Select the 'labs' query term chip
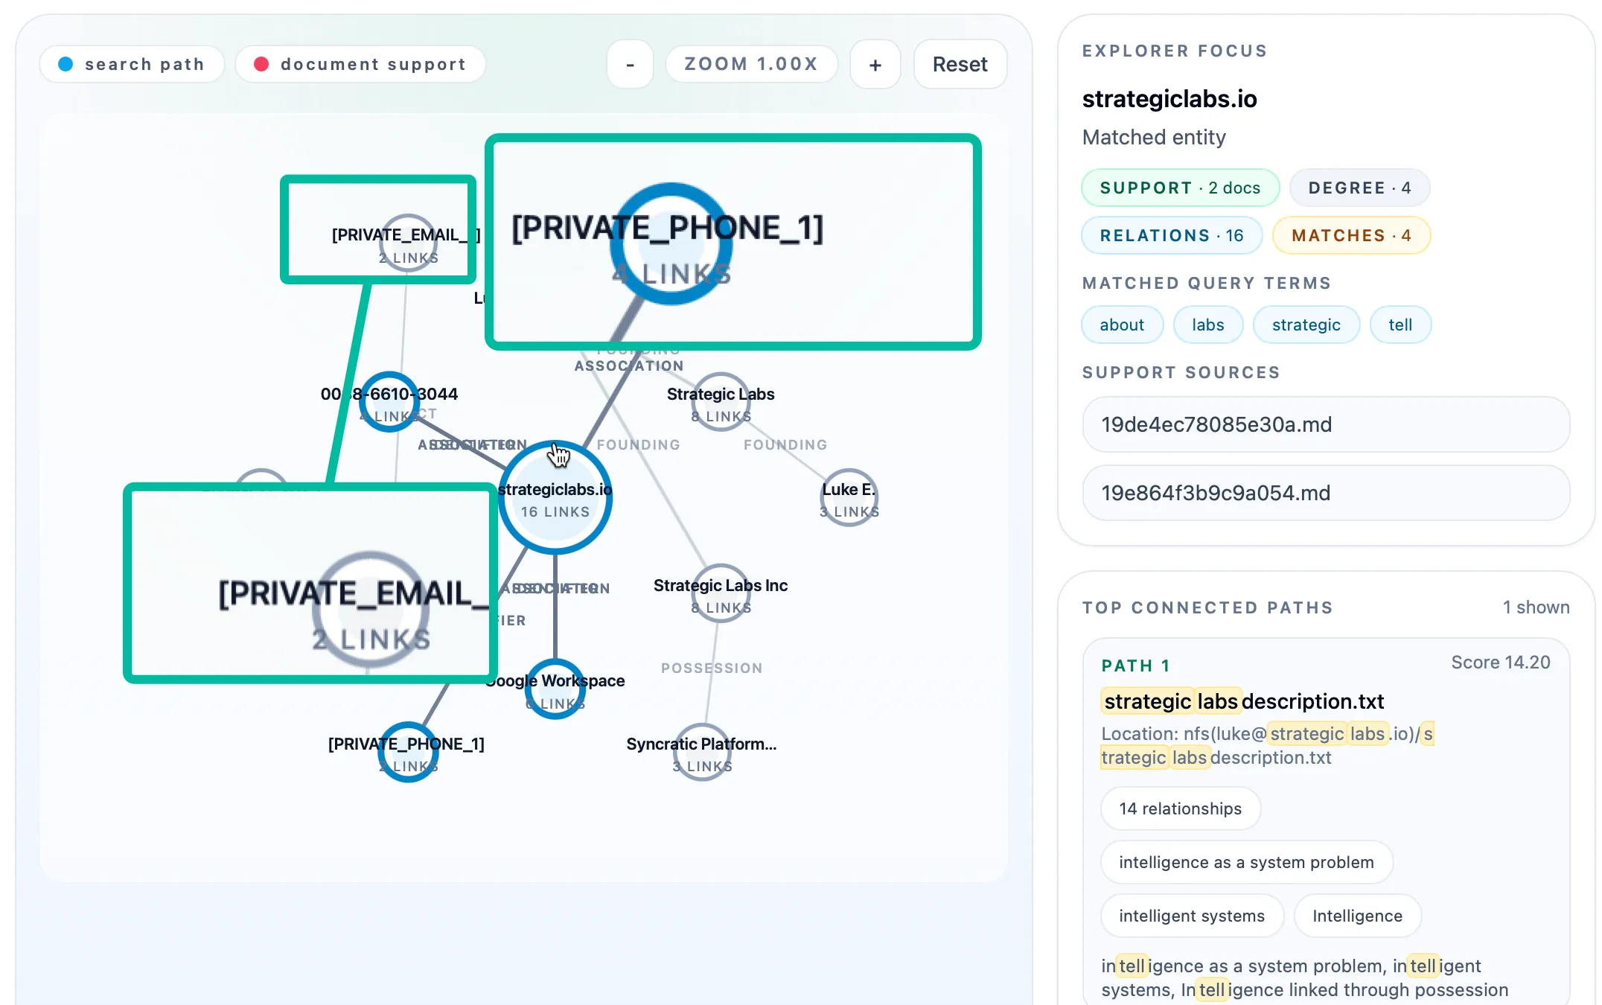 click(x=1207, y=325)
